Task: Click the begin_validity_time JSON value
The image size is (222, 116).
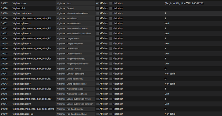Action: (184, 4)
